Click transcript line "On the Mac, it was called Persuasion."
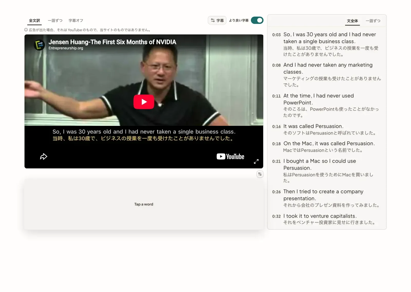 coord(329,143)
